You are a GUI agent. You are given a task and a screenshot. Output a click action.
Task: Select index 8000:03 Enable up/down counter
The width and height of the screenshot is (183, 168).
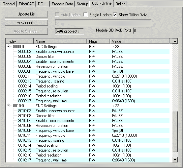pyautogui.click(x=87, y=52)
